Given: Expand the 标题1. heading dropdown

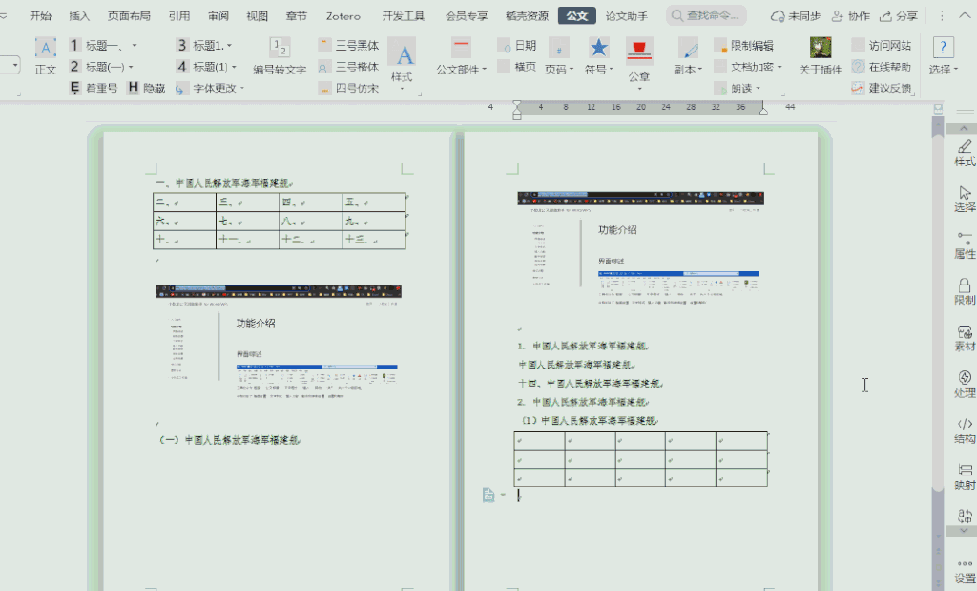Looking at the screenshot, I should coord(229,46).
